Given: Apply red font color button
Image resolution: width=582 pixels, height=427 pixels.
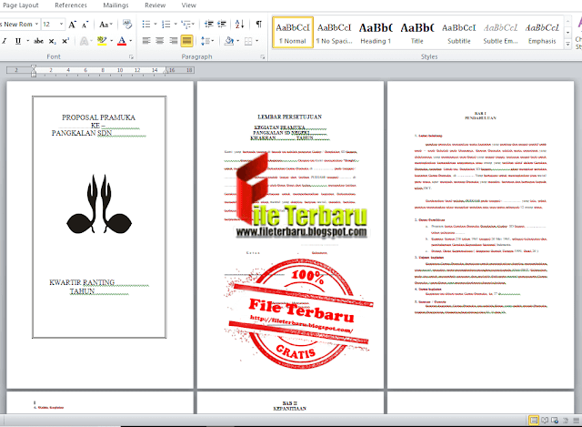Looking at the screenshot, I should pos(122,41).
